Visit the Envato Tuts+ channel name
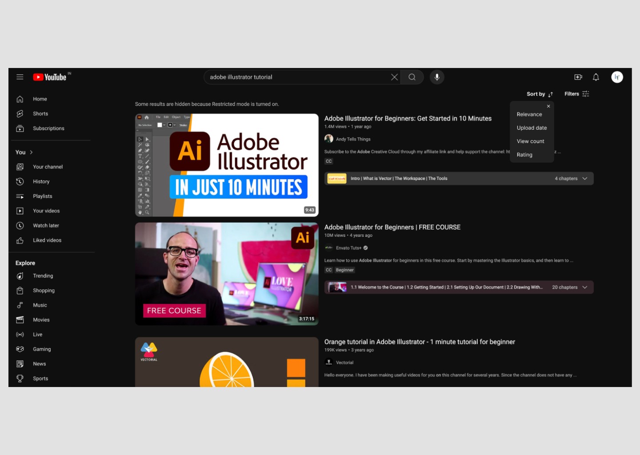640x455 pixels. point(349,248)
